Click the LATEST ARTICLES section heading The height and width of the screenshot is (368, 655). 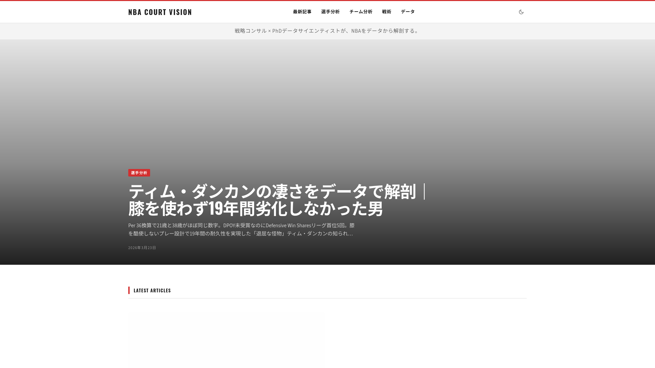152,290
